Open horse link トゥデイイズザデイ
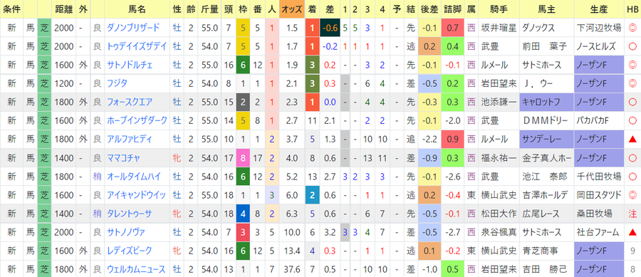Viewport: 641px width, 277px height. (137, 46)
